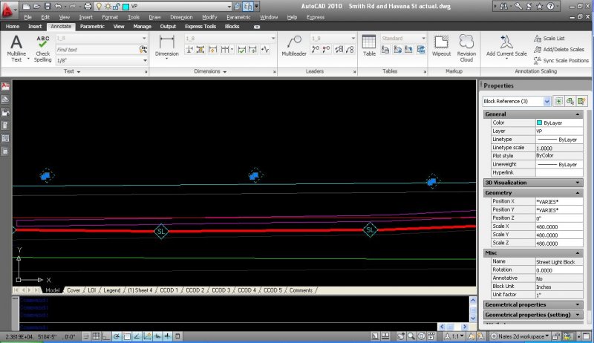Open the Block Reference (3) selection dropdown
Image resolution: width=594 pixels, height=343 pixels.
coord(546,101)
